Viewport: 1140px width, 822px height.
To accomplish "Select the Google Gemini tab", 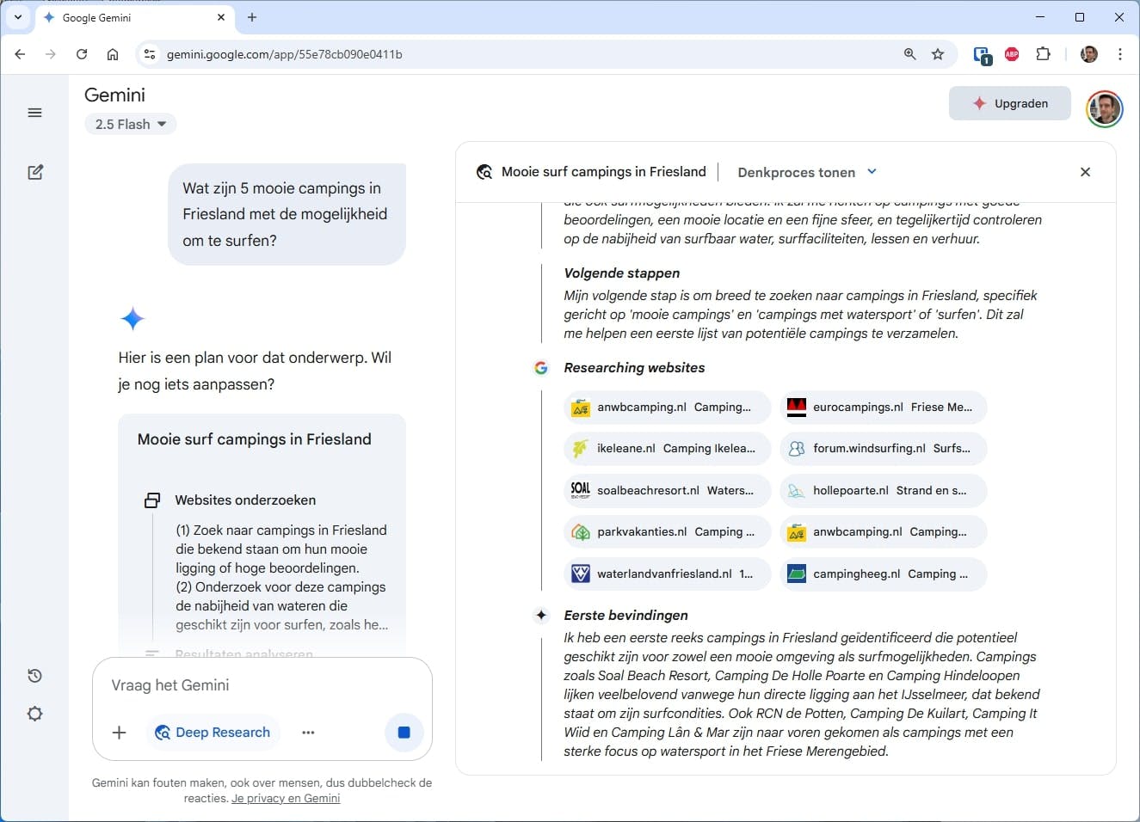I will 136,17.
